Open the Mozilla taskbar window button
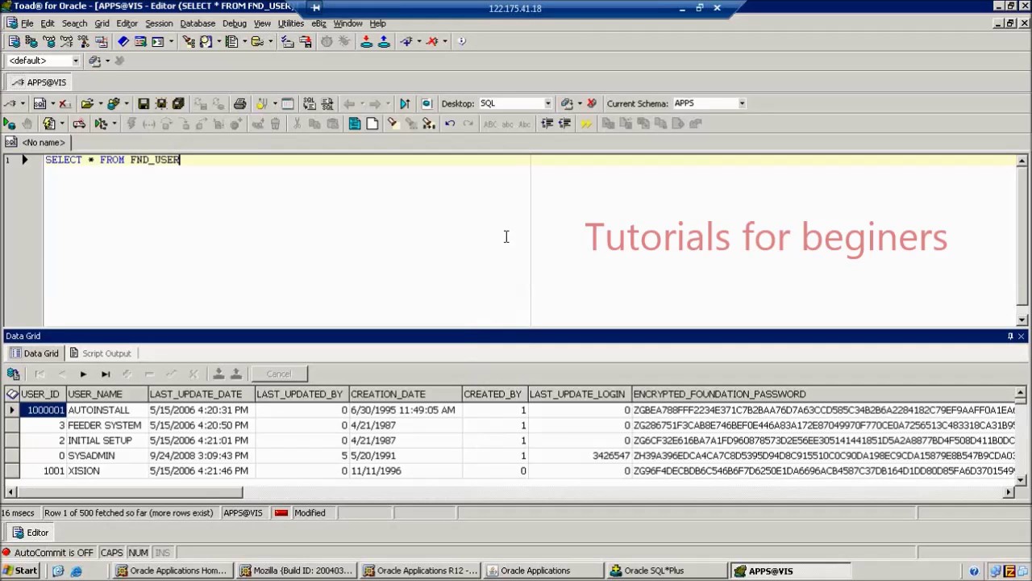Viewport: 1032px width, 581px height. click(297, 571)
